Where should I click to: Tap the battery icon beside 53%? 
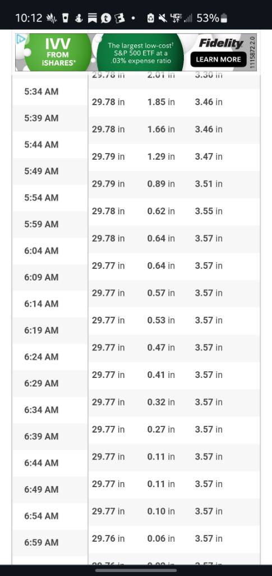224,18
